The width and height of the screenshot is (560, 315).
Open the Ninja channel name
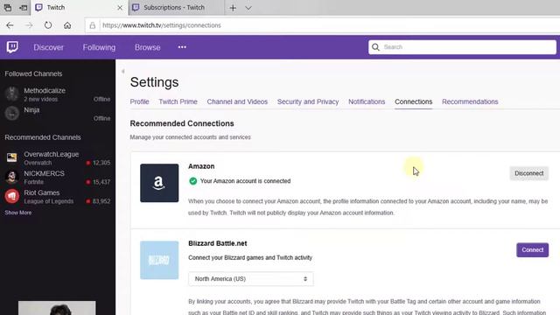point(31,110)
